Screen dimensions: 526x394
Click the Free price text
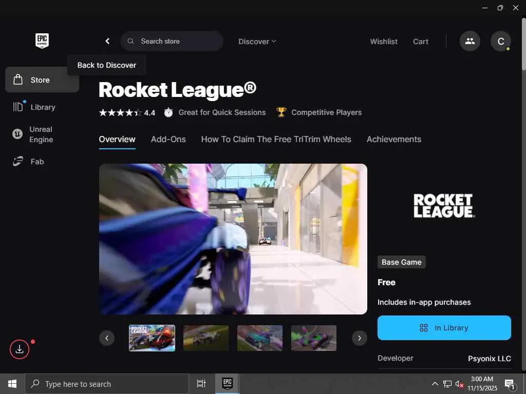386,283
